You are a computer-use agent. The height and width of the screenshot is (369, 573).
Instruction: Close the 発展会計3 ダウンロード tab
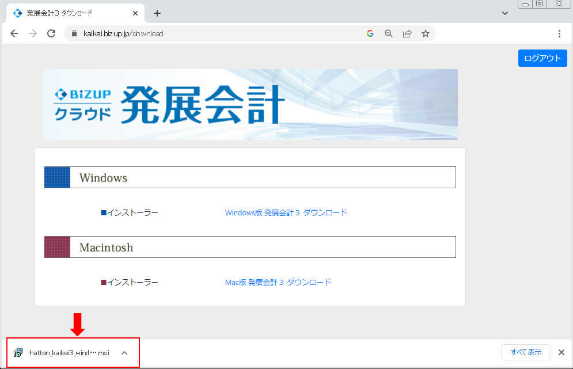point(135,13)
